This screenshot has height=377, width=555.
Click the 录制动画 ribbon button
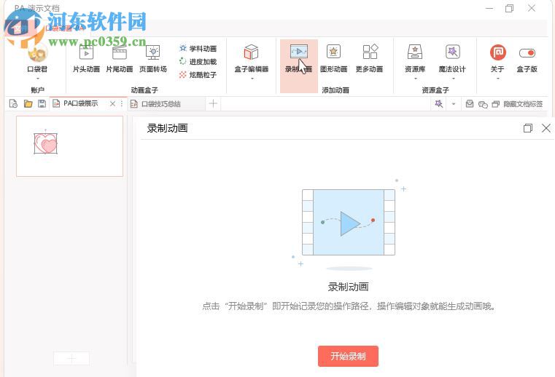click(299, 66)
